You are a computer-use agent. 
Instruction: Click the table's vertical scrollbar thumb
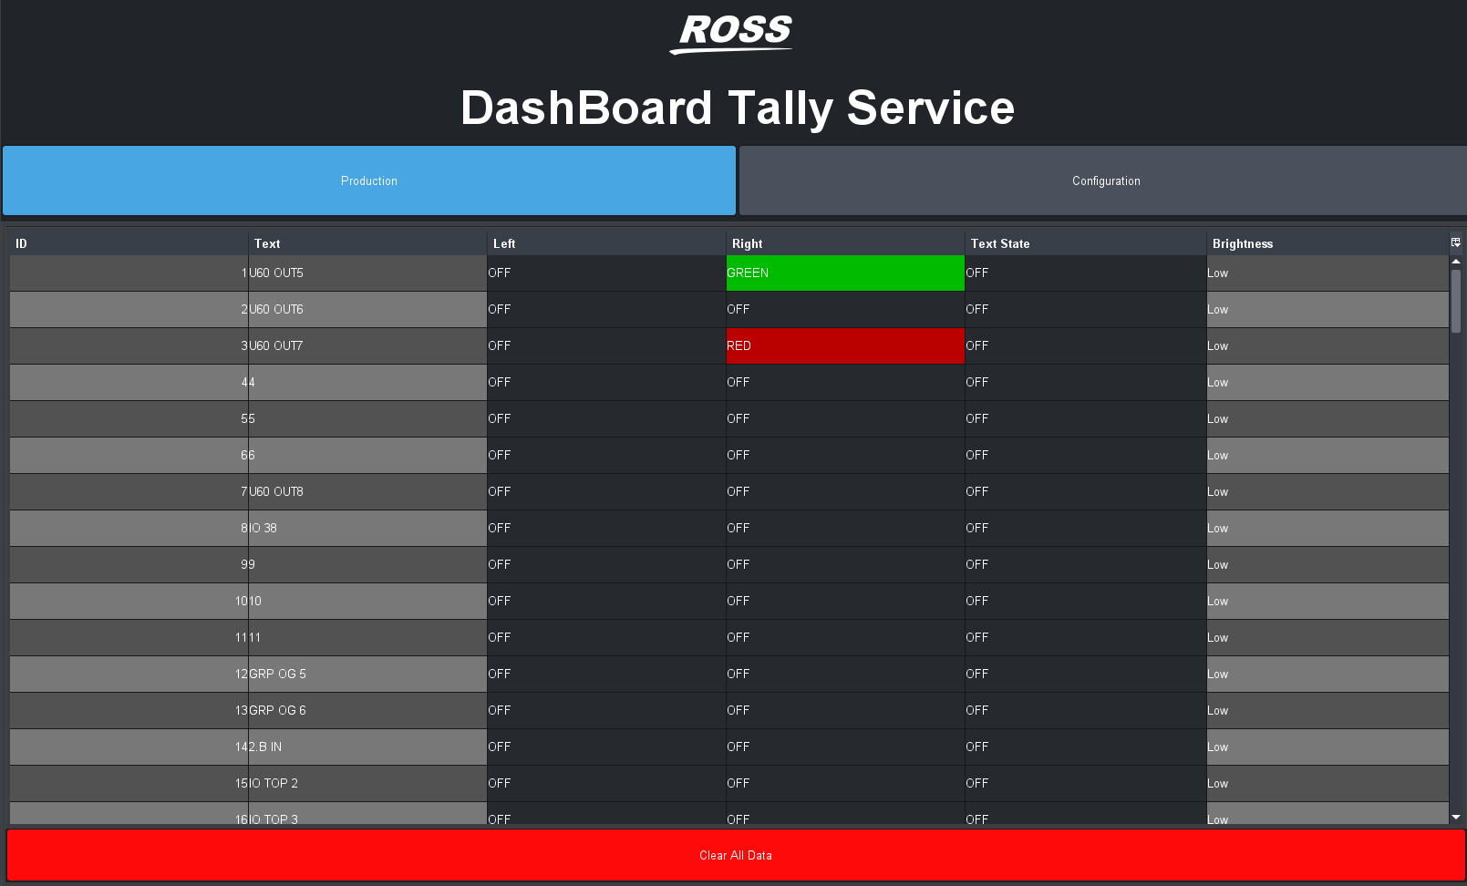(1456, 301)
